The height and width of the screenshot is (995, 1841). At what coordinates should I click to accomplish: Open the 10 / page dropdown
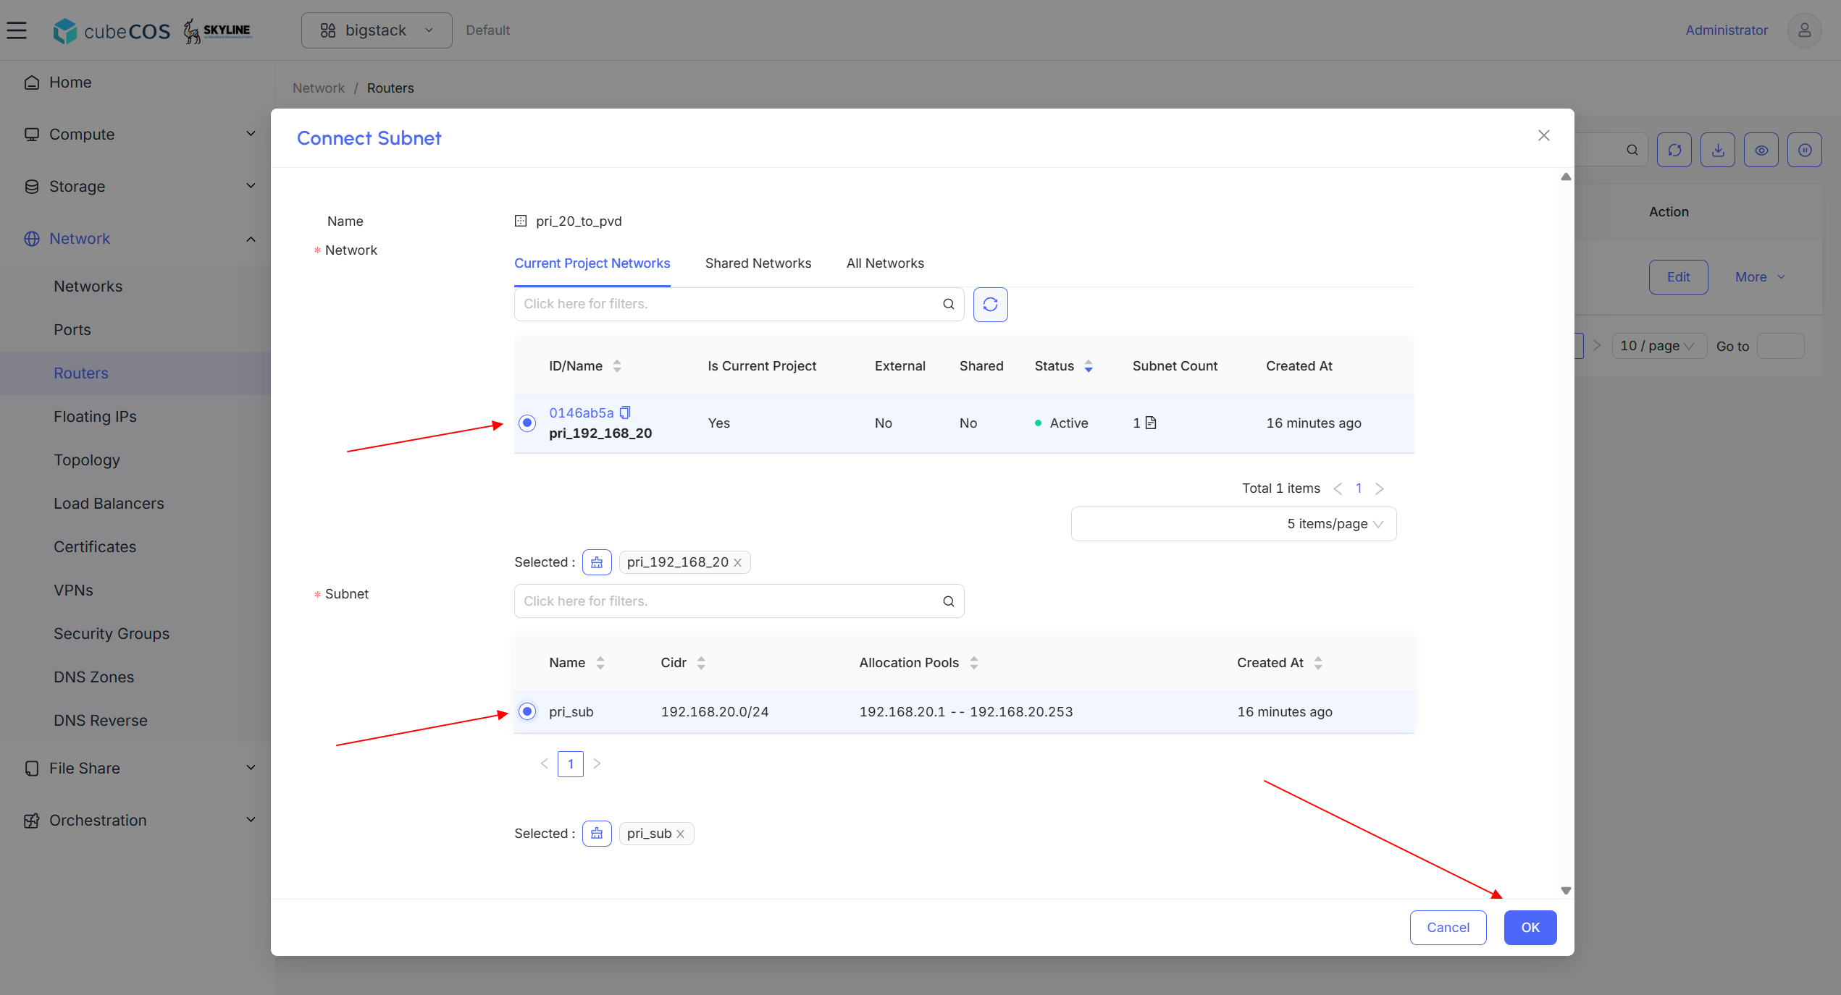pyautogui.click(x=1658, y=346)
